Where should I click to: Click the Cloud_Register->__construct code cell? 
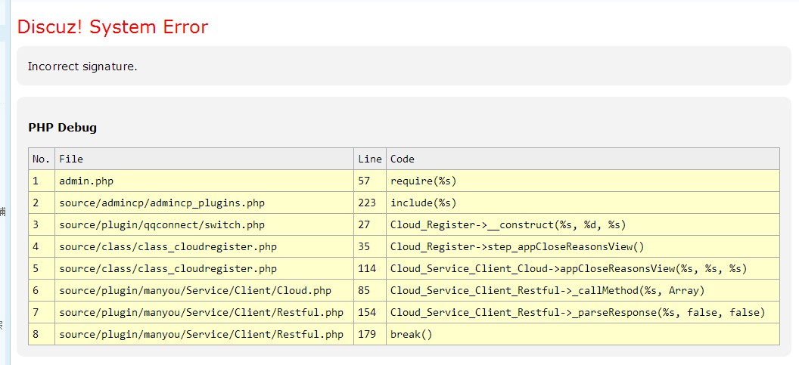508,224
